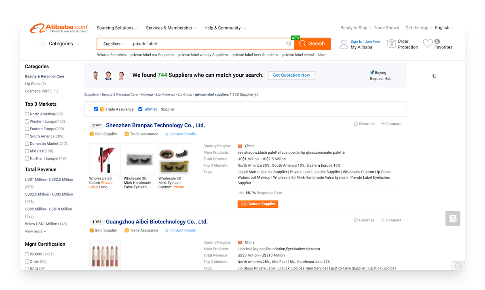Open image search via the camera icon
The image size is (485, 290).
[x=288, y=44]
